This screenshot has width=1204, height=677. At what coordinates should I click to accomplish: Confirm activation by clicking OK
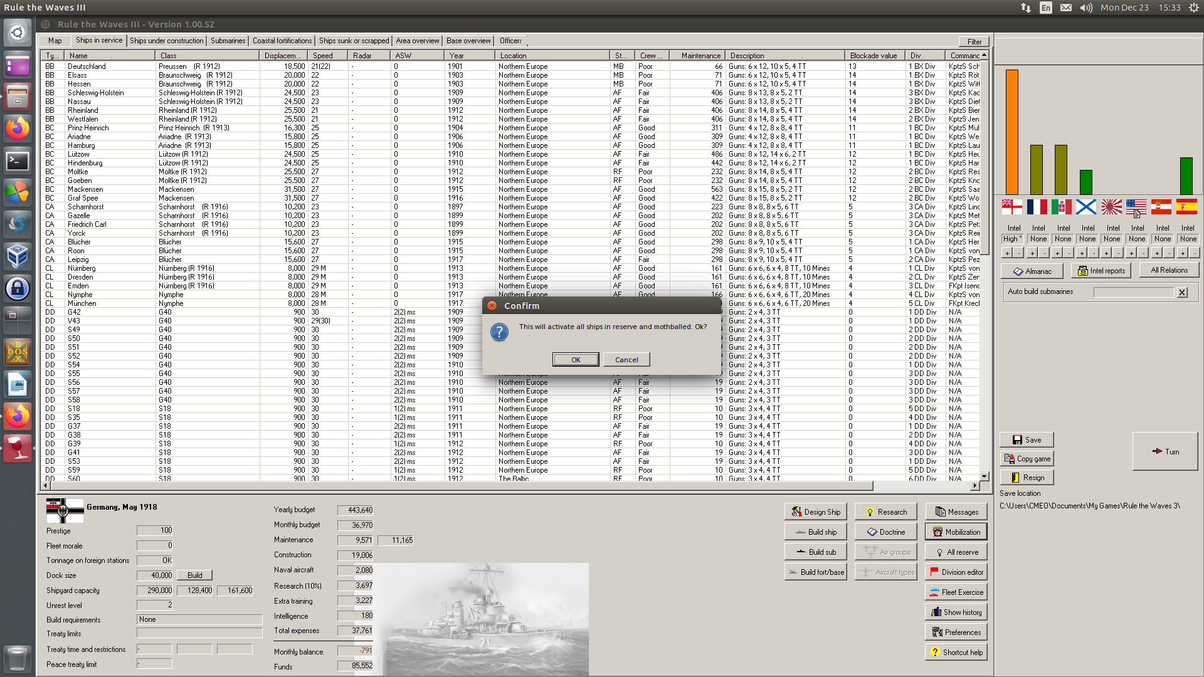coord(576,360)
